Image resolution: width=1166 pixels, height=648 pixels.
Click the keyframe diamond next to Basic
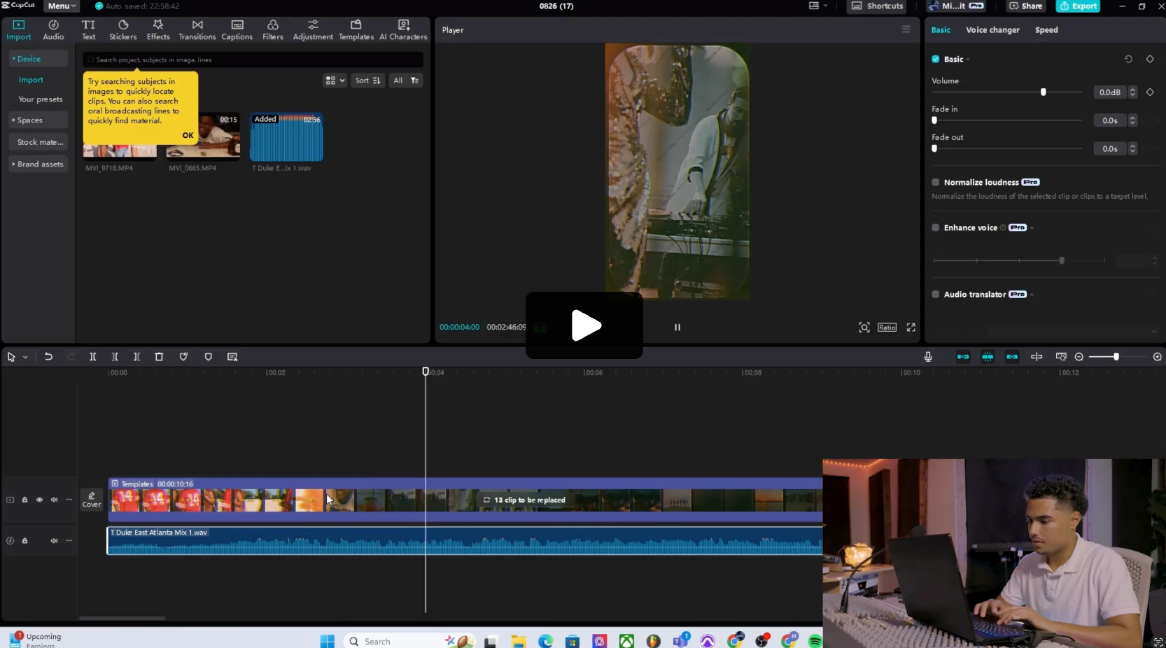(x=1150, y=59)
